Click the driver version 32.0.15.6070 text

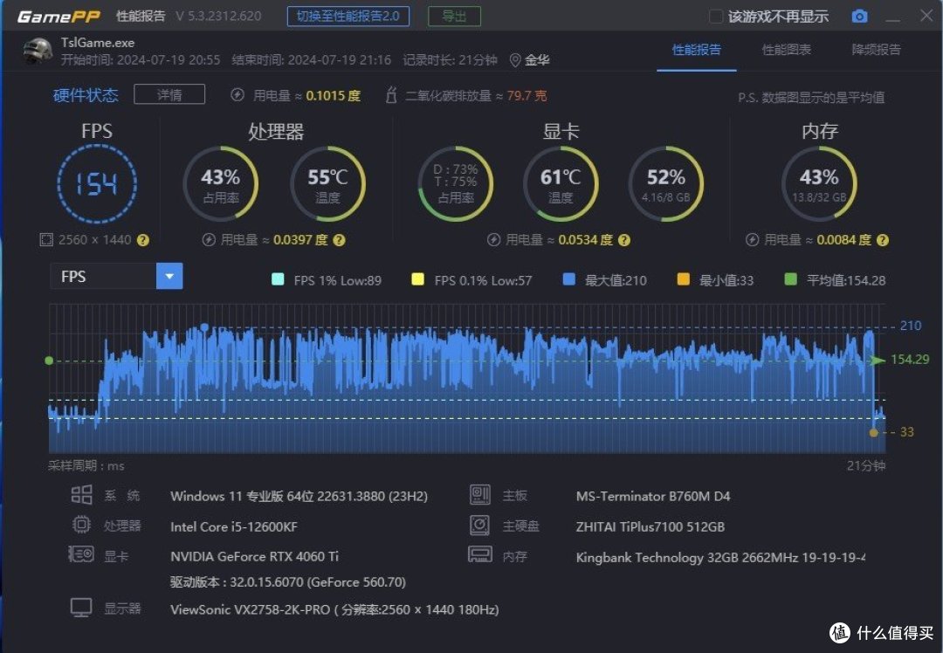pos(288,582)
